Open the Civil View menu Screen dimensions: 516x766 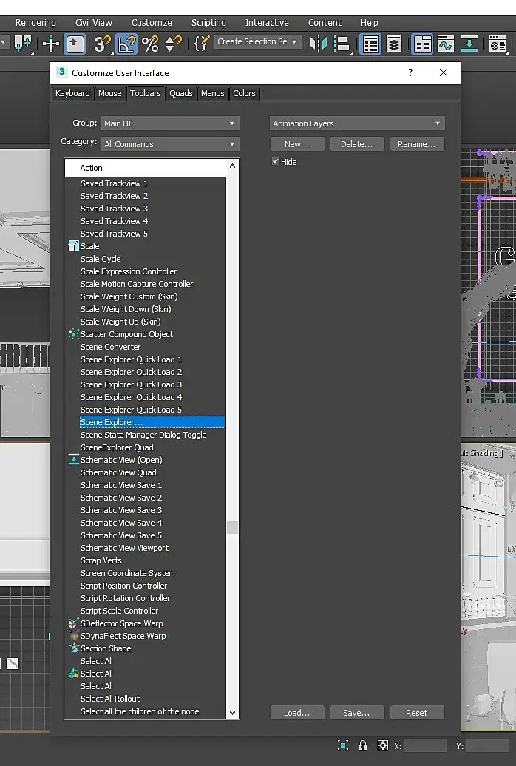coord(94,22)
